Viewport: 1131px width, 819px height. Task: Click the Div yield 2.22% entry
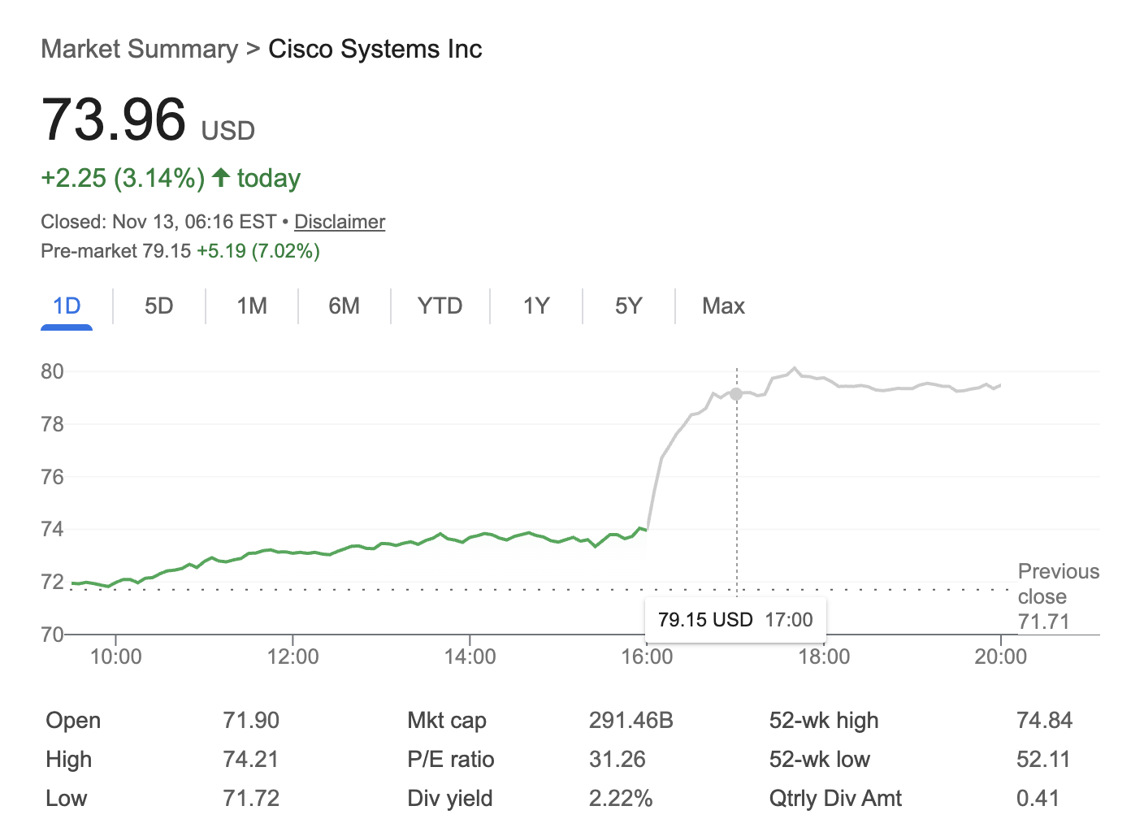click(449, 798)
